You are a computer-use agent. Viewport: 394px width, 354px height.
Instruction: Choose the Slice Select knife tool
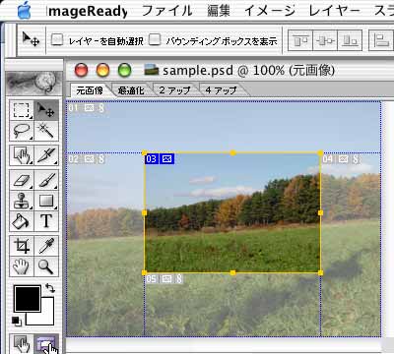tap(46, 155)
